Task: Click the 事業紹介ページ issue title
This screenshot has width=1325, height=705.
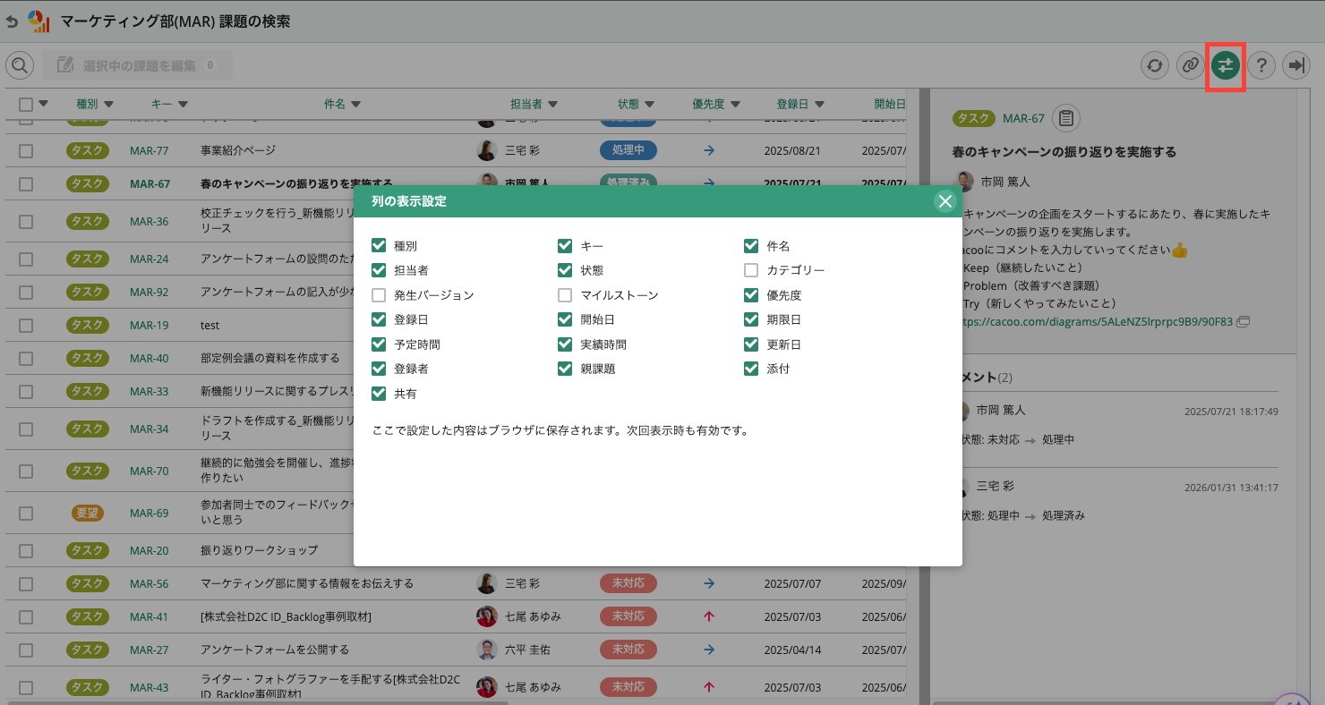Action: 238,150
